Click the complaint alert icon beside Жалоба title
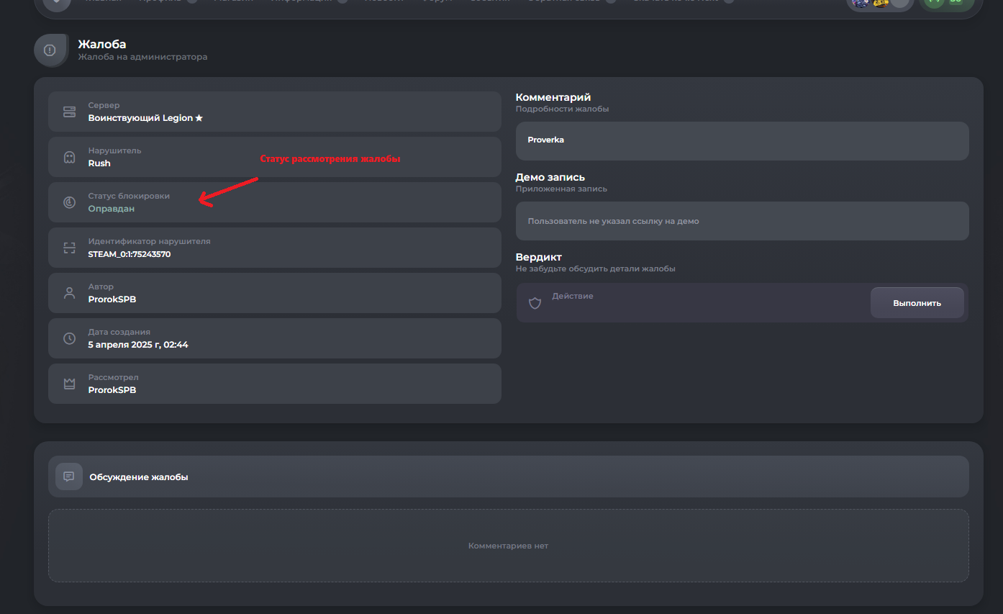 coord(50,50)
